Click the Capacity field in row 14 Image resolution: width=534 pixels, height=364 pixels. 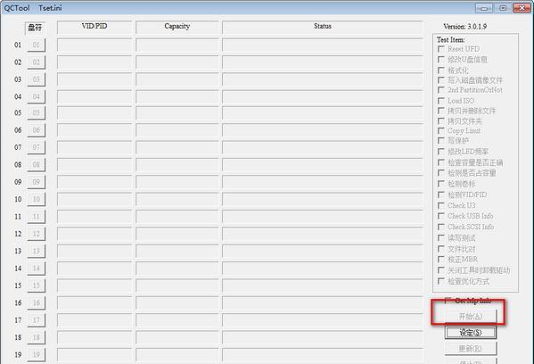click(x=177, y=269)
